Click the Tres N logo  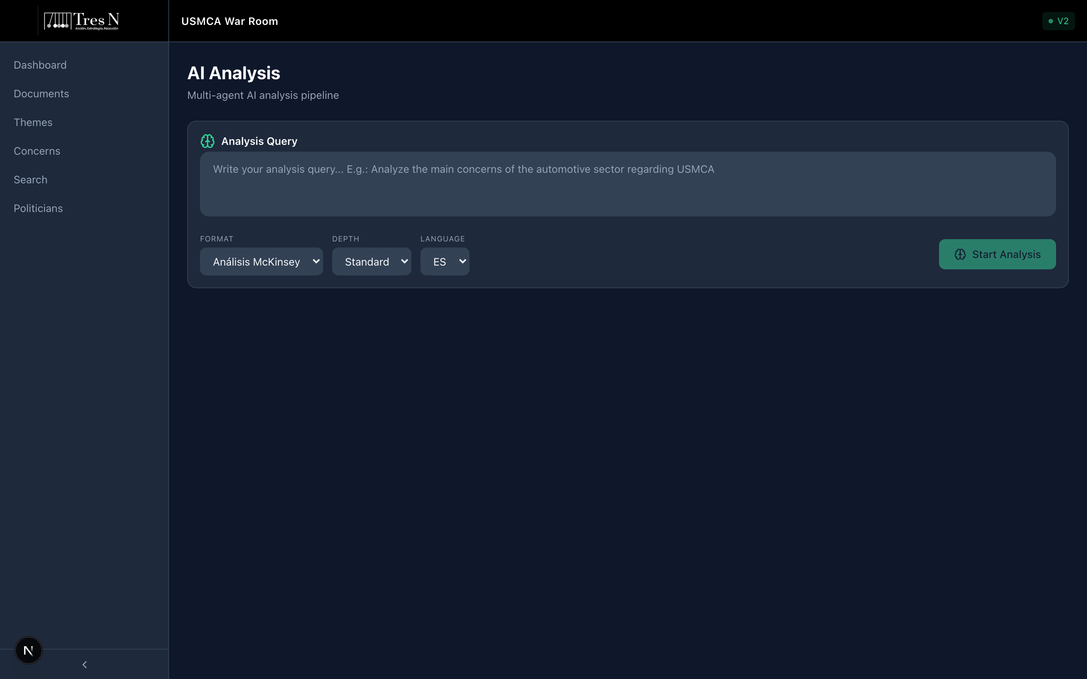[x=81, y=20]
